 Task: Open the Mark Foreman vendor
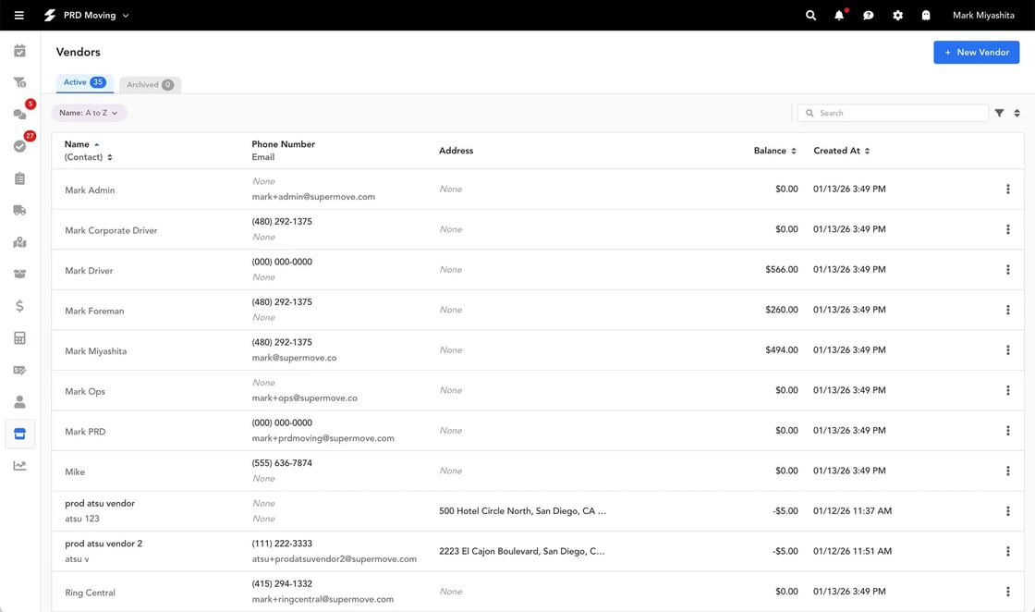click(x=94, y=311)
